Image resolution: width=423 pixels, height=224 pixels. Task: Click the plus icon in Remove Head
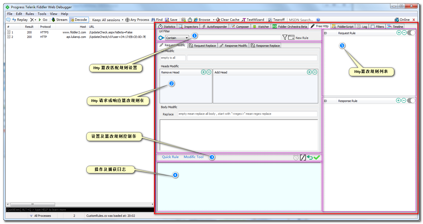(x=203, y=72)
